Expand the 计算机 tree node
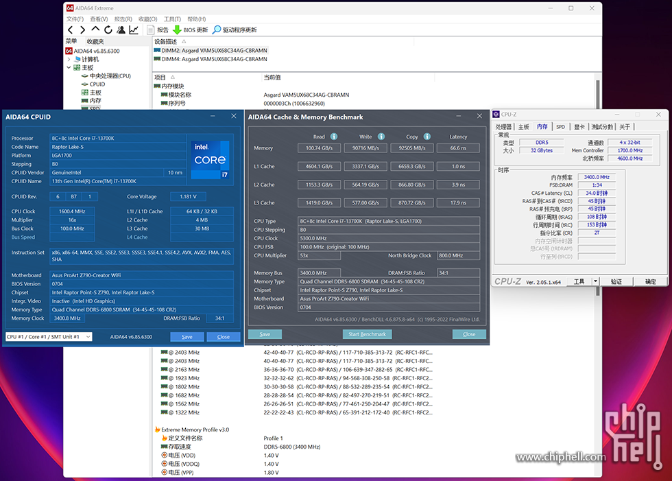The image size is (672, 481). click(x=69, y=59)
